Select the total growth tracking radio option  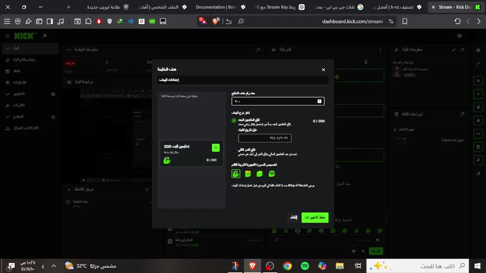(x=234, y=151)
